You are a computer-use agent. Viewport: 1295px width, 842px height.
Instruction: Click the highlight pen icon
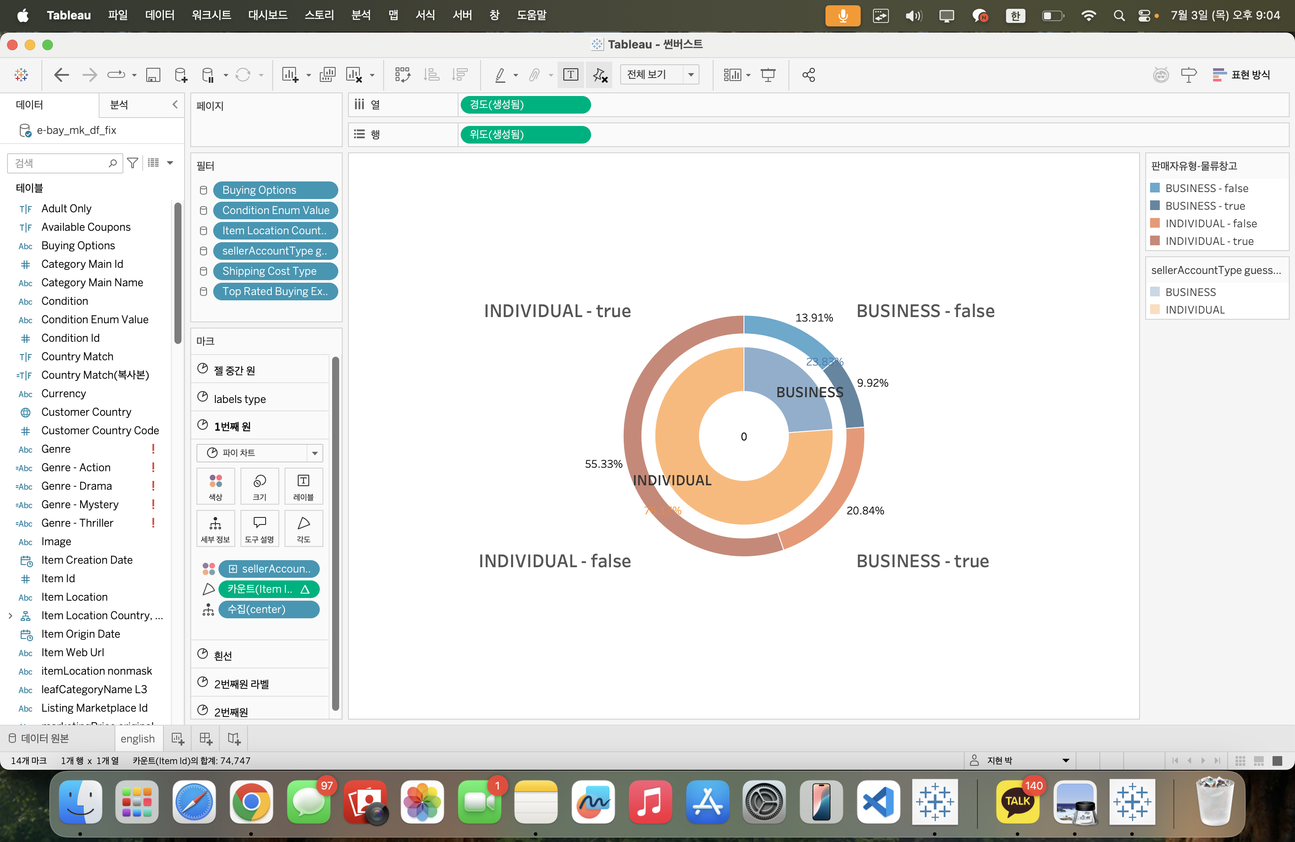tap(499, 74)
